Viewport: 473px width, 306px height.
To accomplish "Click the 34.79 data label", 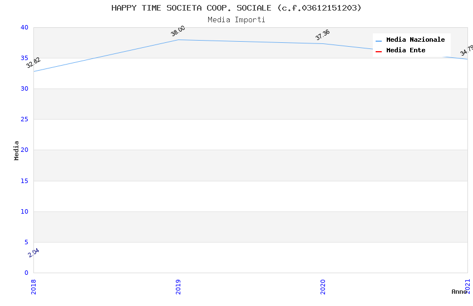I will [x=467, y=50].
